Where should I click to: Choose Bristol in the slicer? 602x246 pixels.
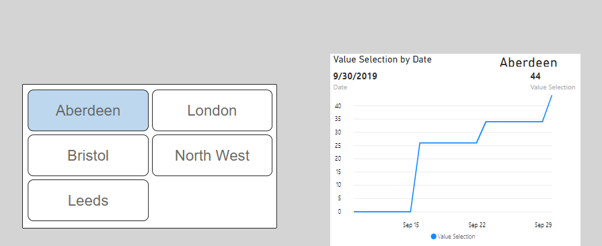[x=88, y=155]
